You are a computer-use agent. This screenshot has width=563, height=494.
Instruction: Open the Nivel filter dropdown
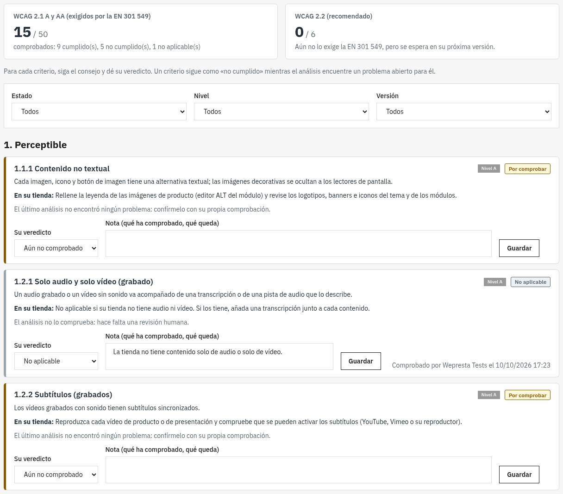281,112
